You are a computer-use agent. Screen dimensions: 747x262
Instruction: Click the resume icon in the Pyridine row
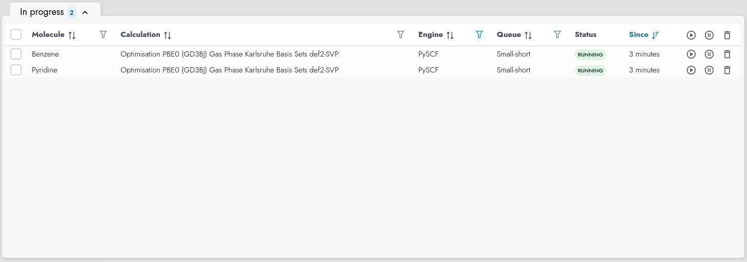coord(691,70)
